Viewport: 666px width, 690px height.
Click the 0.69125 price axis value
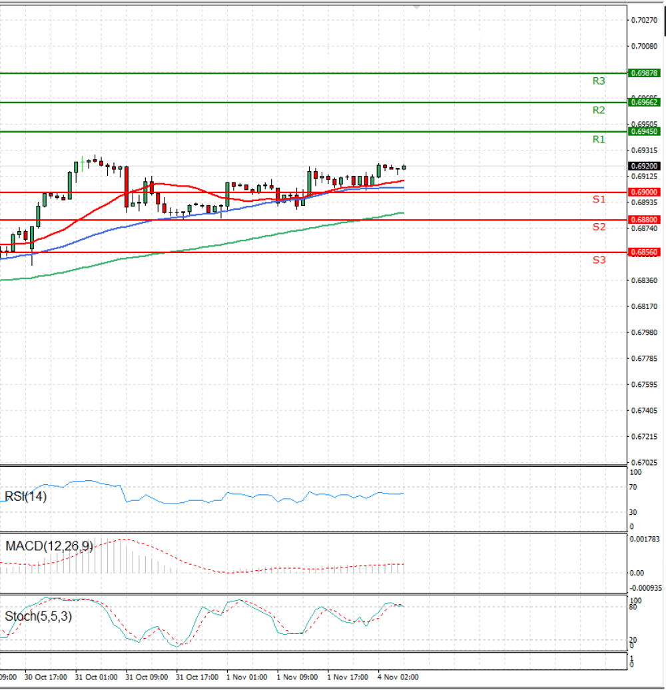point(644,176)
